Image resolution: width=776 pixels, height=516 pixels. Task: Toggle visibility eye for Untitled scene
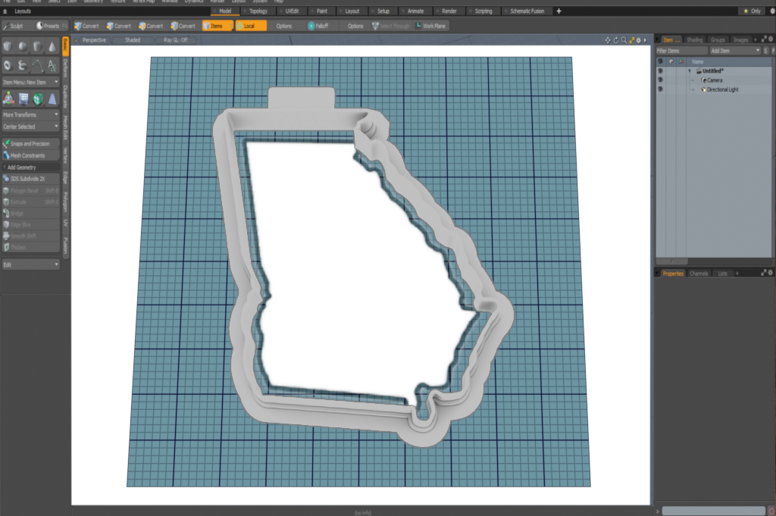(x=660, y=70)
